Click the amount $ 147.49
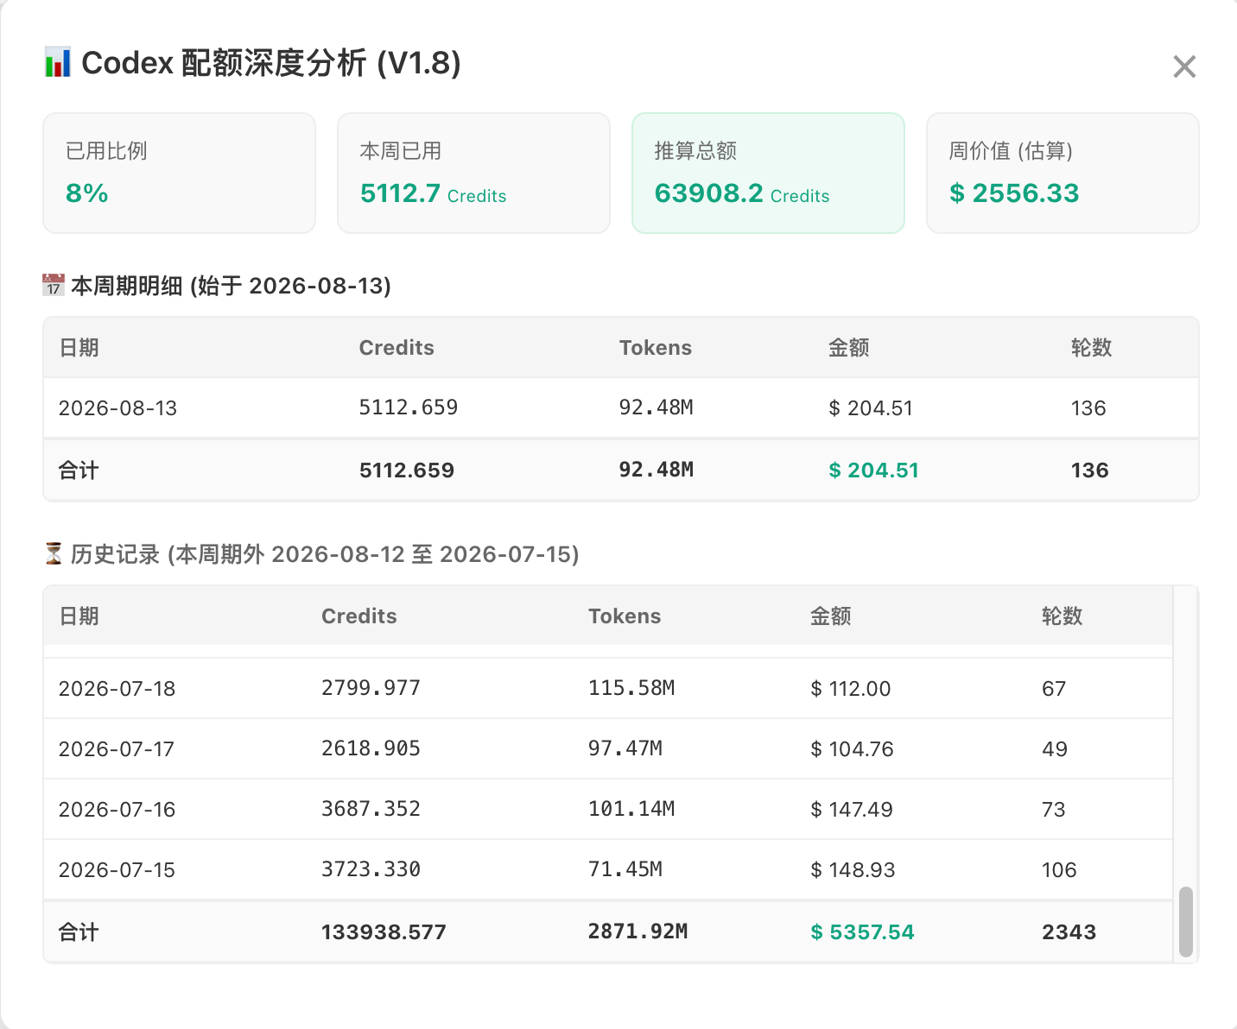This screenshot has height=1029, width=1237. [x=852, y=810]
